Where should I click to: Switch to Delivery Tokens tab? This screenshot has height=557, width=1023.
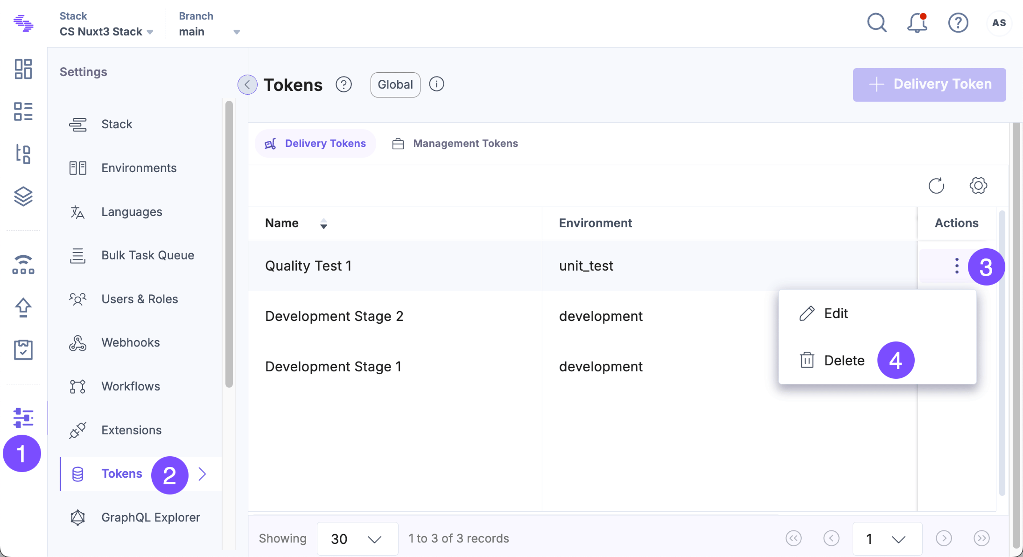point(315,143)
